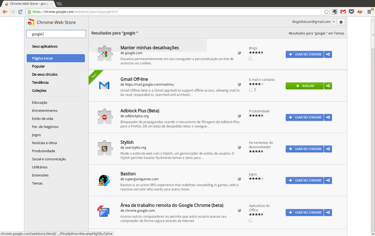Screen dimensions: 375x236
Task: Click the browser back arrow
Action: tap(5, 12)
